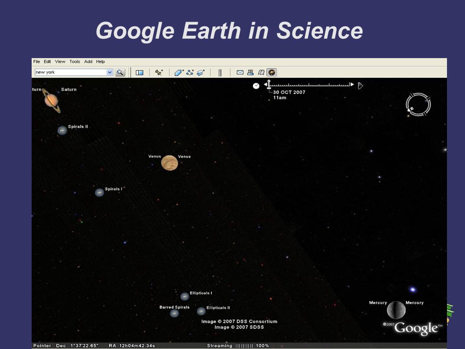The height and width of the screenshot is (349, 465).
Task: Click the Add Image Overlay icon
Action: pyautogui.click(x=201, y=72)
